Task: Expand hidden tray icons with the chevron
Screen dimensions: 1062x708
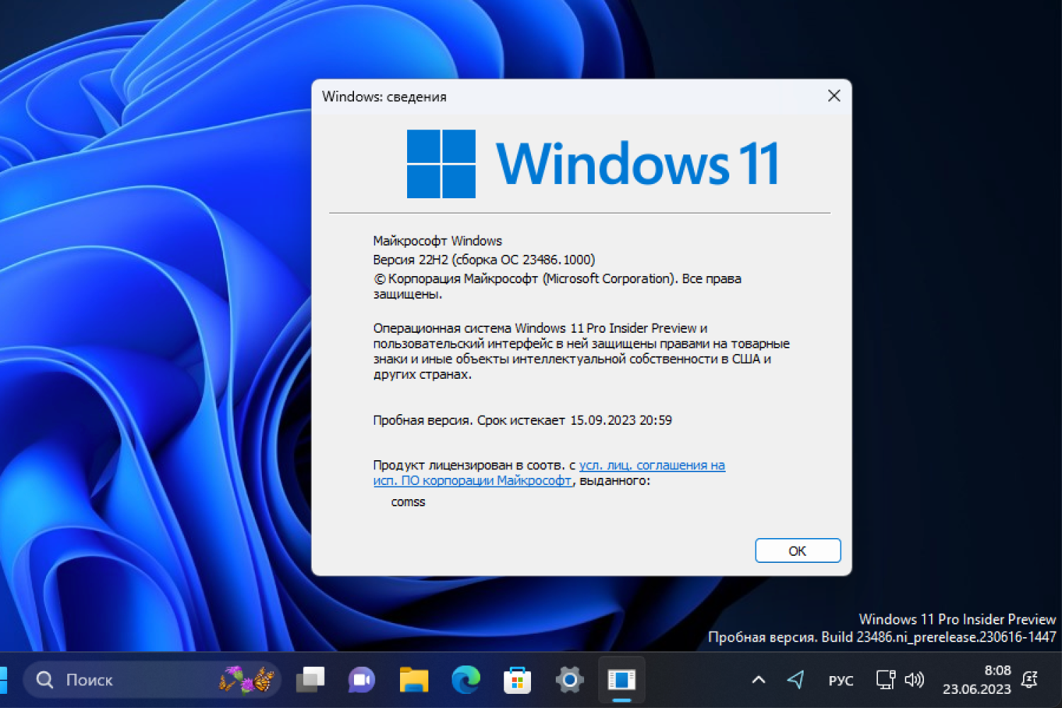Action: (758, 680)
